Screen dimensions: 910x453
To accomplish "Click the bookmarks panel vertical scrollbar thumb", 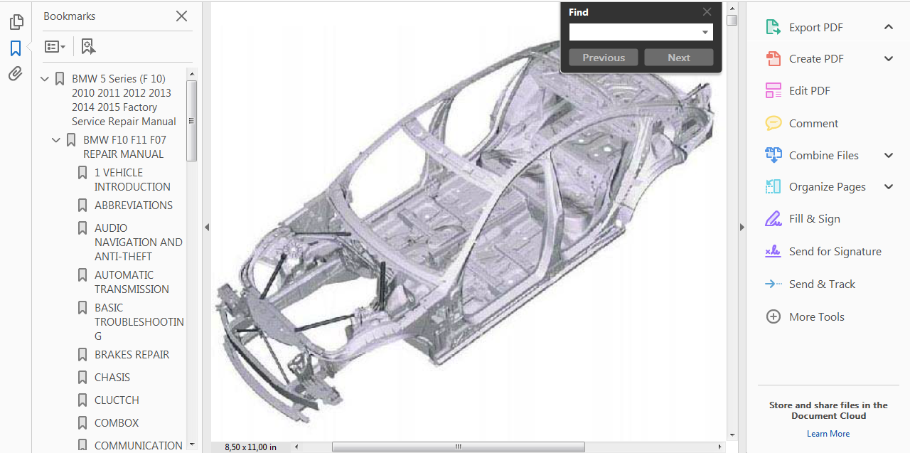I will point(191,121).
